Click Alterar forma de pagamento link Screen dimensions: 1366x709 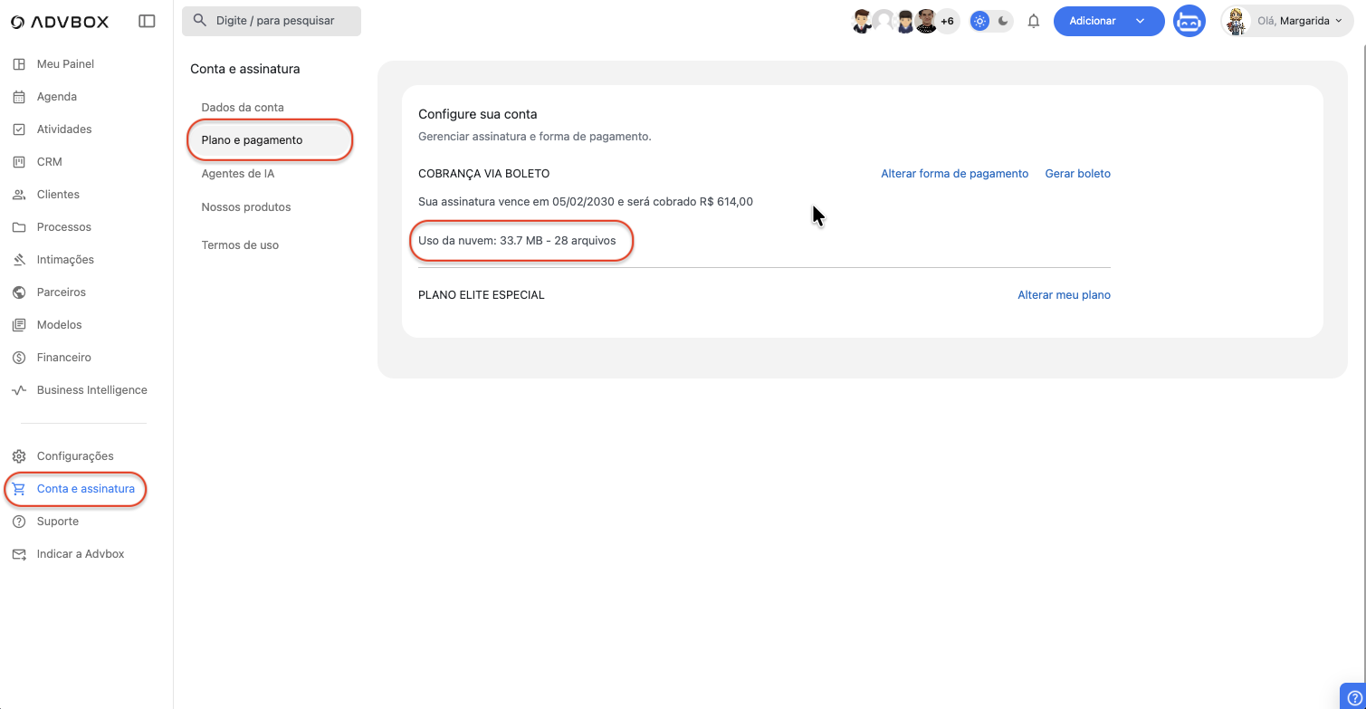point(954,174)
